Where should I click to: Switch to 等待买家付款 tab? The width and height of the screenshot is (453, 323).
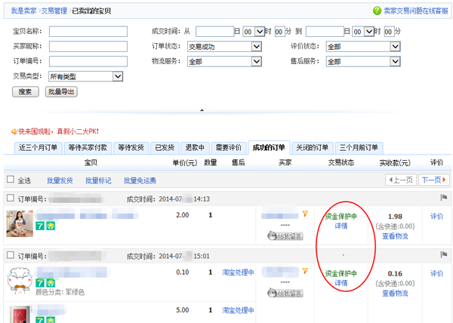88,148
